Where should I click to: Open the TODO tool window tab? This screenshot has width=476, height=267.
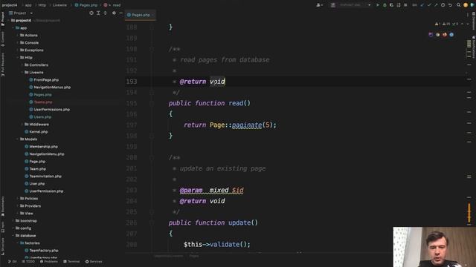[x=28, y=262]
